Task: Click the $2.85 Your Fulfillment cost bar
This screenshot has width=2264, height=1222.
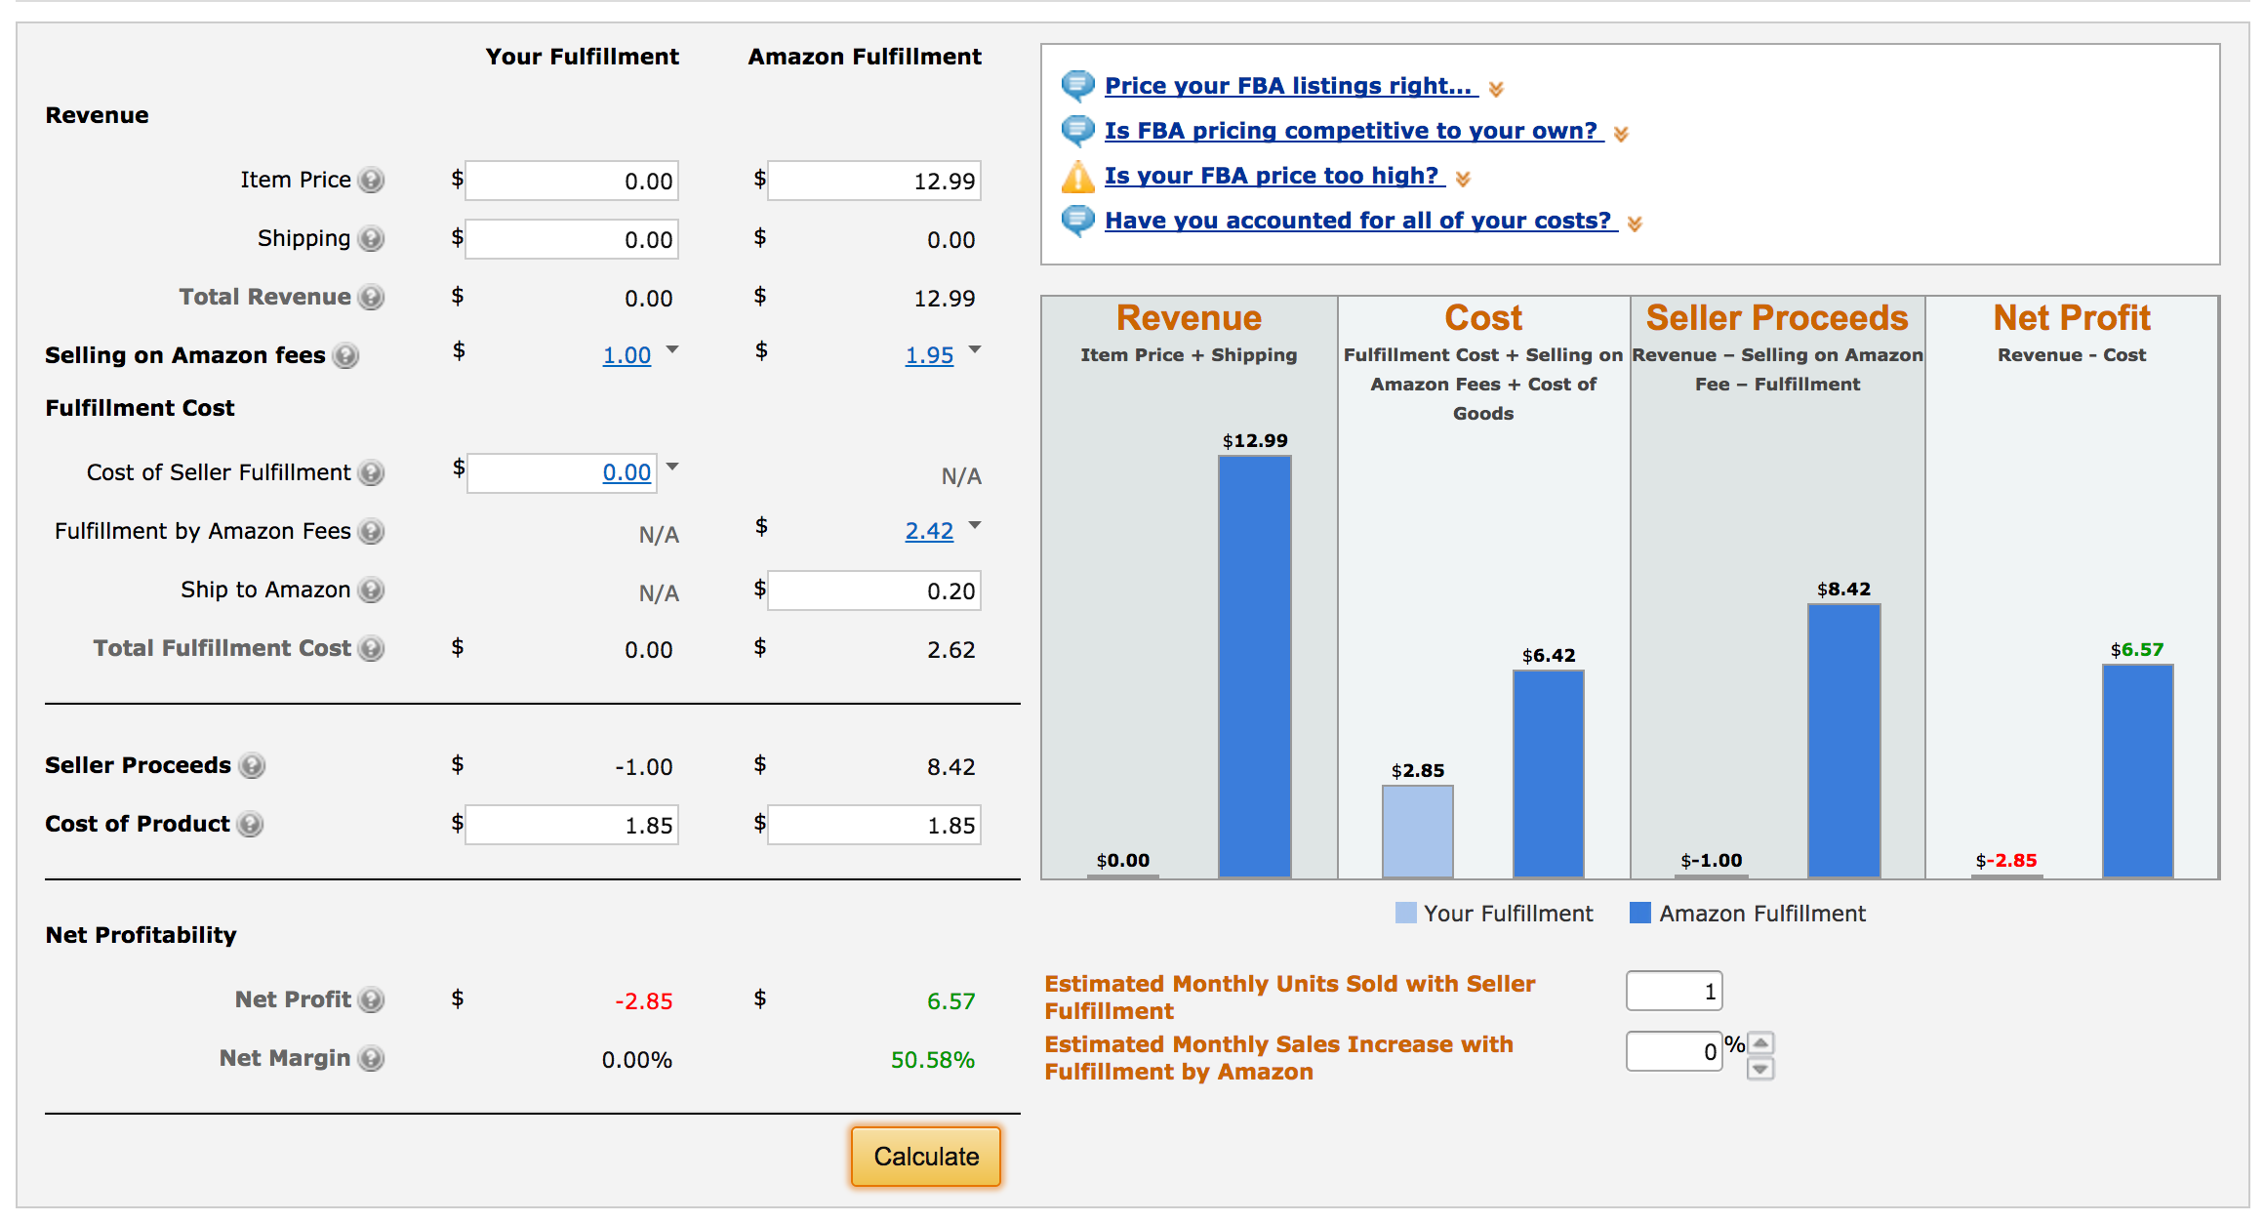Action: pos(1418,832)
